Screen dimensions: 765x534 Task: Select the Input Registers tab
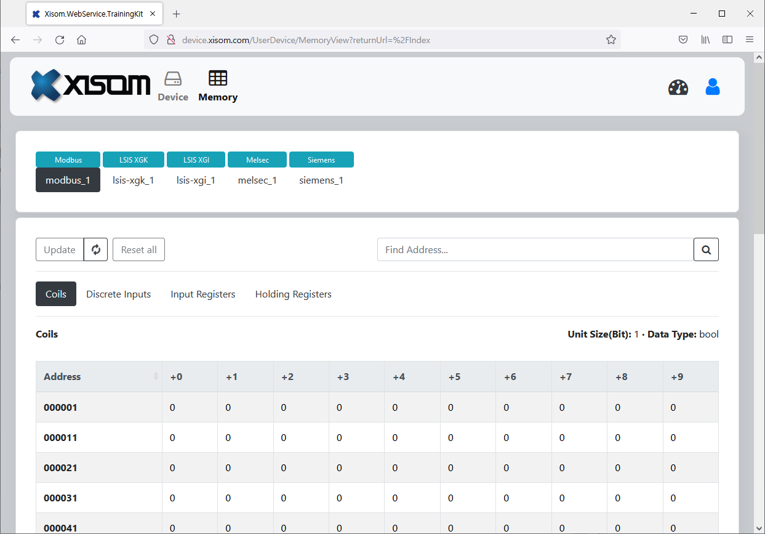tap(203, 294)
